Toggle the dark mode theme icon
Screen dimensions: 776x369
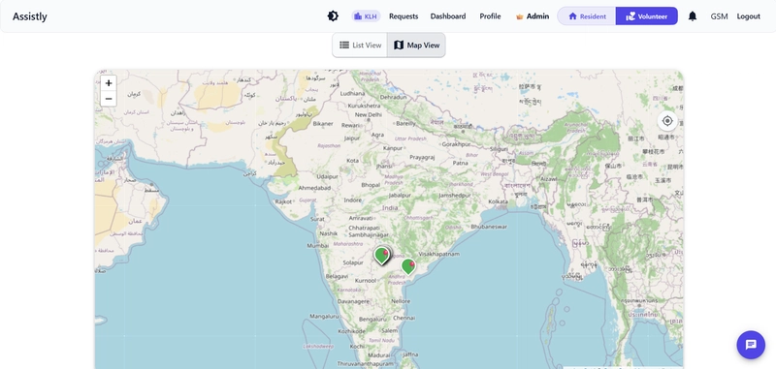(x=333, y=15)
